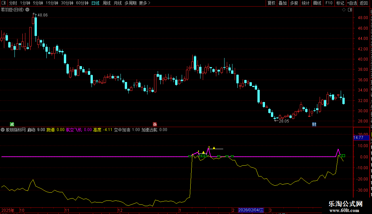Click the 48.00 price axis label
This screenshot has height=214, width=372.
point(363,17)
